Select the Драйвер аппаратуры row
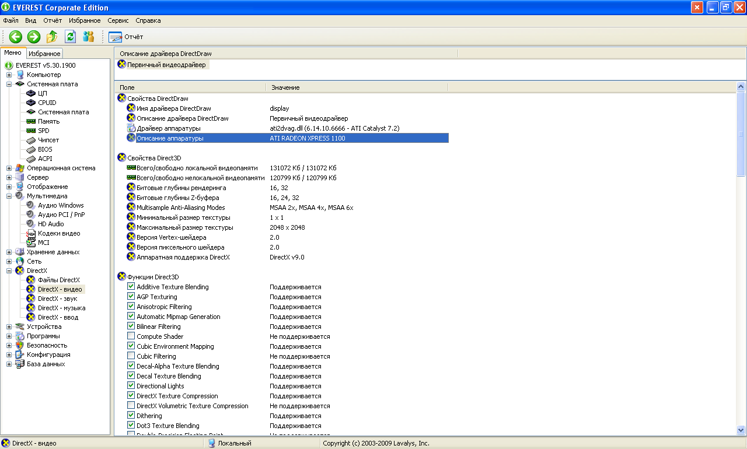Viewport: 747px width, 449px height. pyautogui.click(x=287, y=128)
